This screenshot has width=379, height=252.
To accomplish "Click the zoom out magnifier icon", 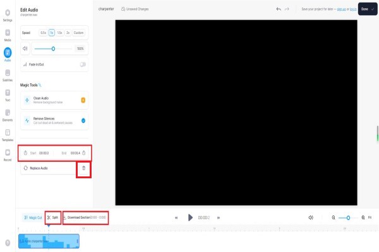I will click(334, 217).
